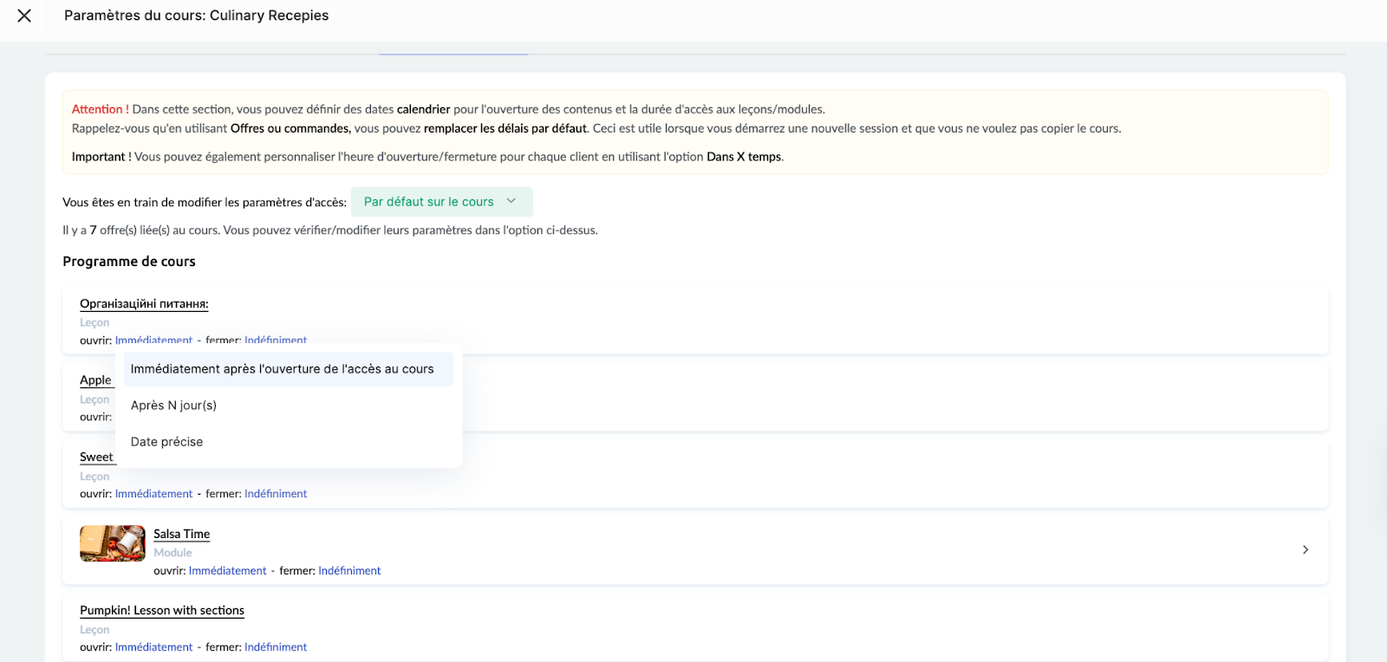Close the course settings panel
Image resolution: width=1387 pixels, height=662 pixels.
24,16
